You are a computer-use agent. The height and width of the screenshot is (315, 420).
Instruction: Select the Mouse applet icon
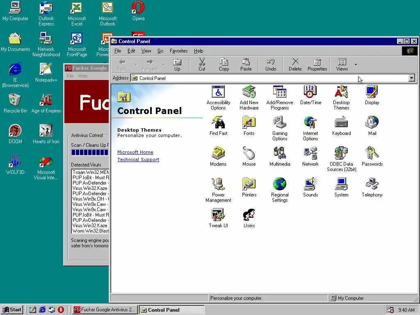click(x=249, y=157)
